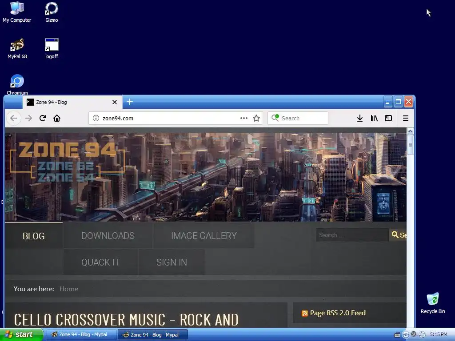Open the Recycle Bin icon
455x341 pixels.
(x=433, y=303)
